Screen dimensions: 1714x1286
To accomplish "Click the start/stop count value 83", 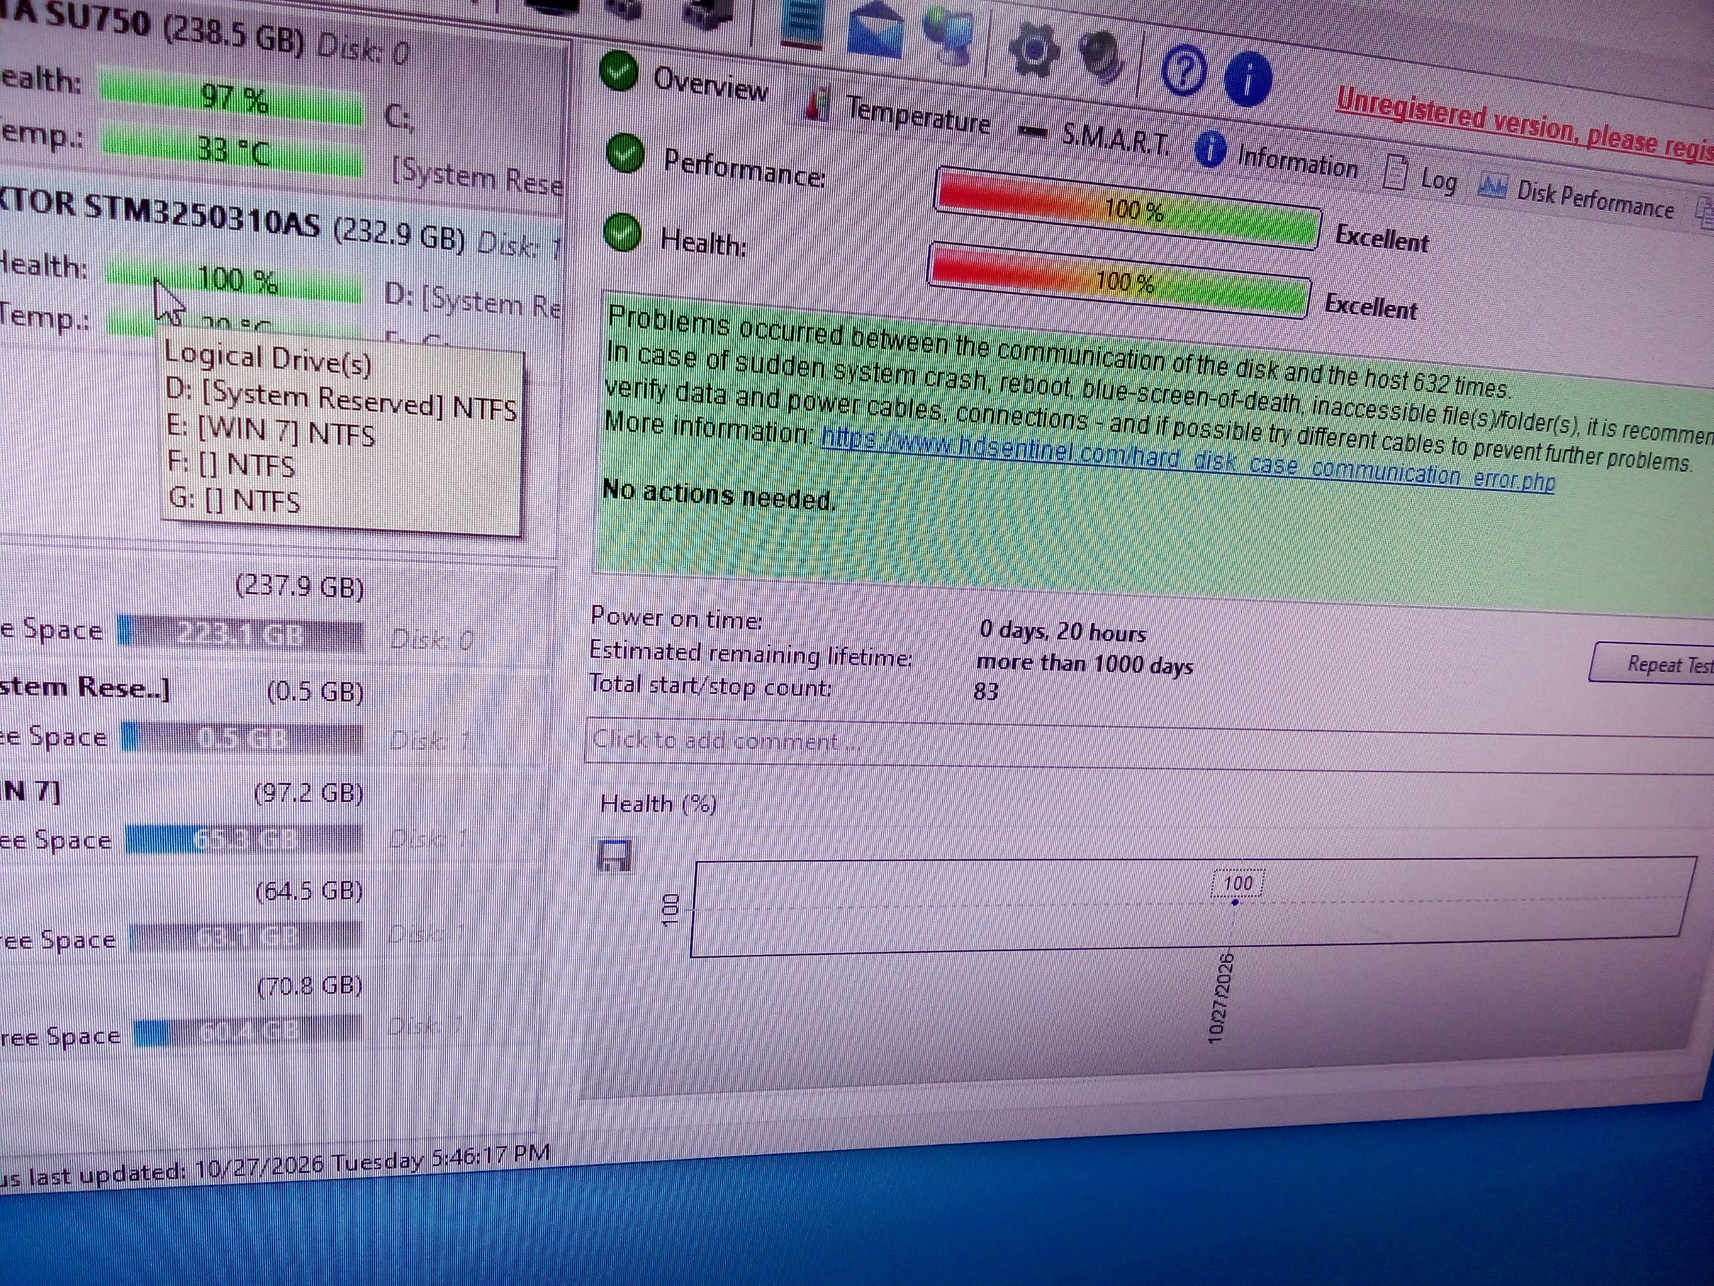I will (x=986, y=690).
